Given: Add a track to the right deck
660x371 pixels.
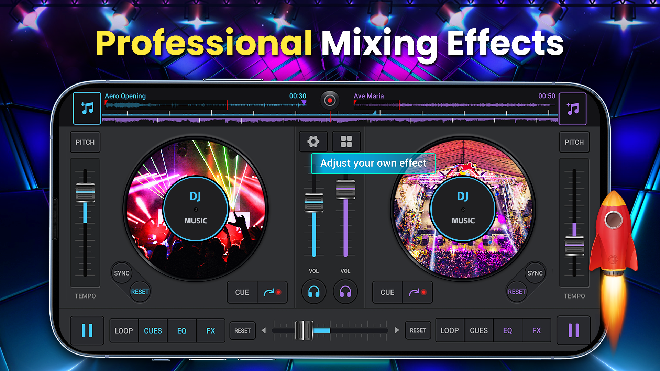Looking at the screenshot, I should 572,108.
